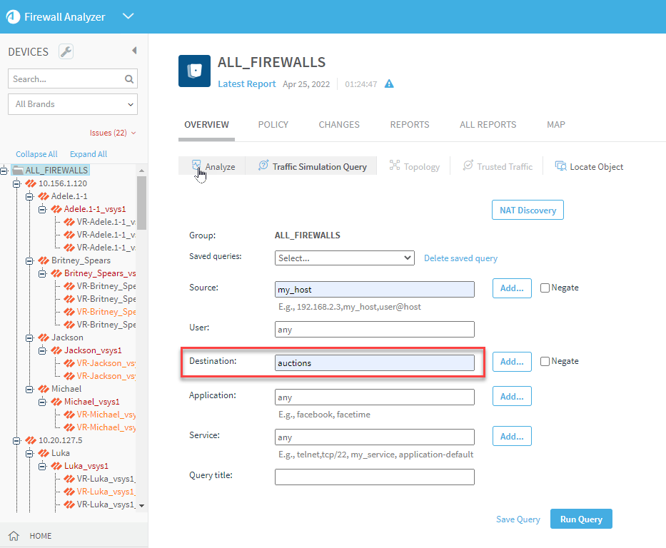666x548 pixels.
Task: Open the Saved queries Select dropdown
Action: pyautogui.click(x=344, y=258)
